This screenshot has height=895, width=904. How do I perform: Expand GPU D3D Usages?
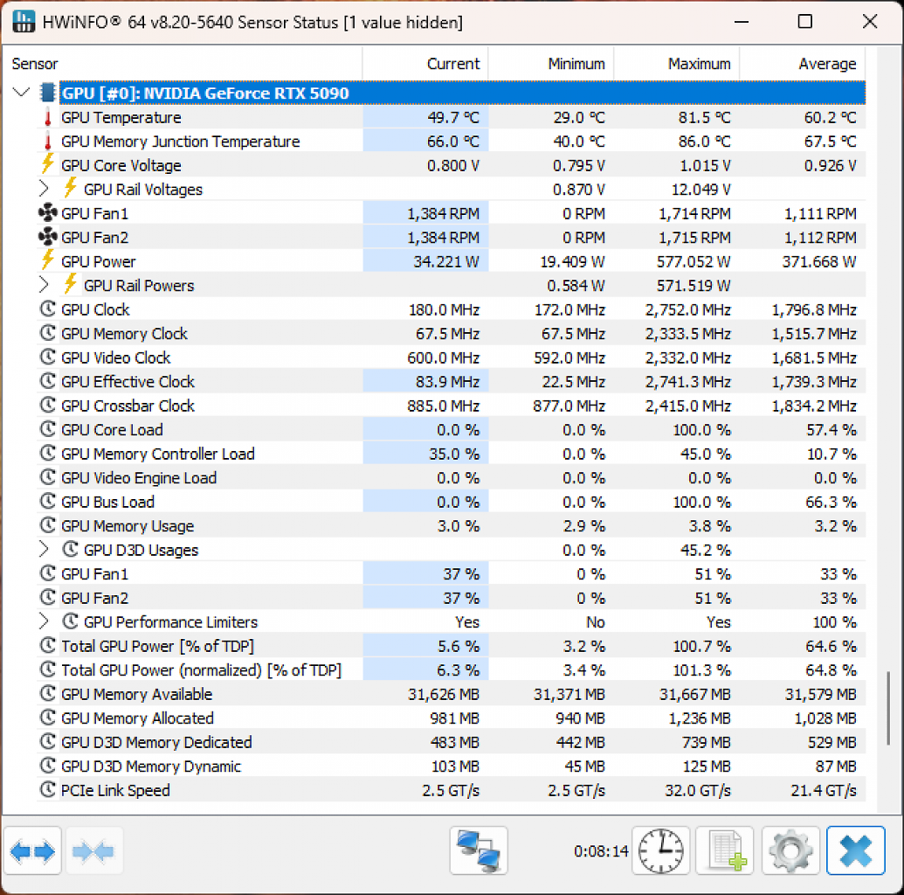click(x=44, y=549)
